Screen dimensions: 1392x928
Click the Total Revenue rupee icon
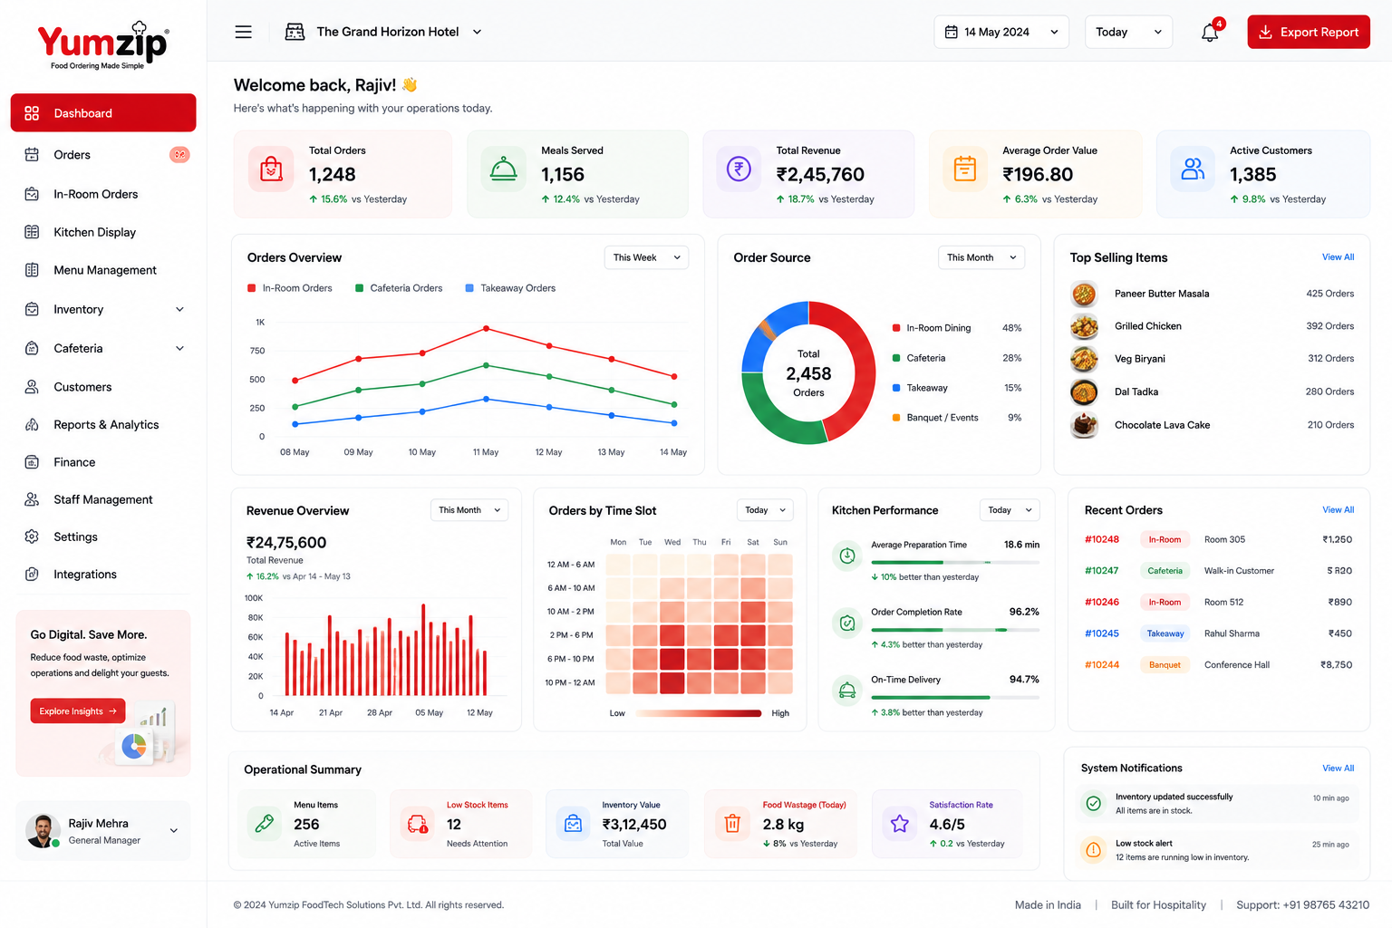pos(739,169)
